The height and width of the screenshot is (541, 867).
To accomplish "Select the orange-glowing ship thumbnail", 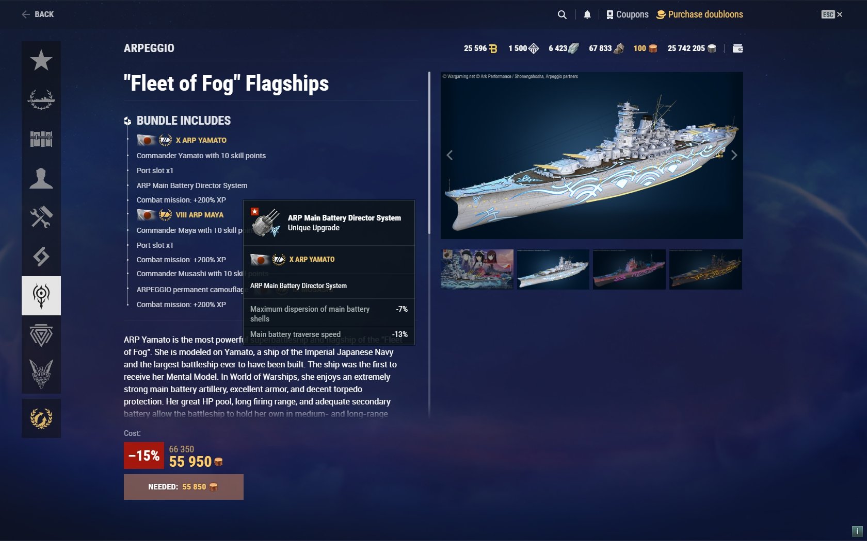I will (x=705, y=269).
